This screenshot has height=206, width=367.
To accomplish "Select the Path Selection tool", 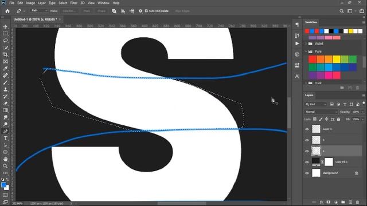I will (5, 145).
